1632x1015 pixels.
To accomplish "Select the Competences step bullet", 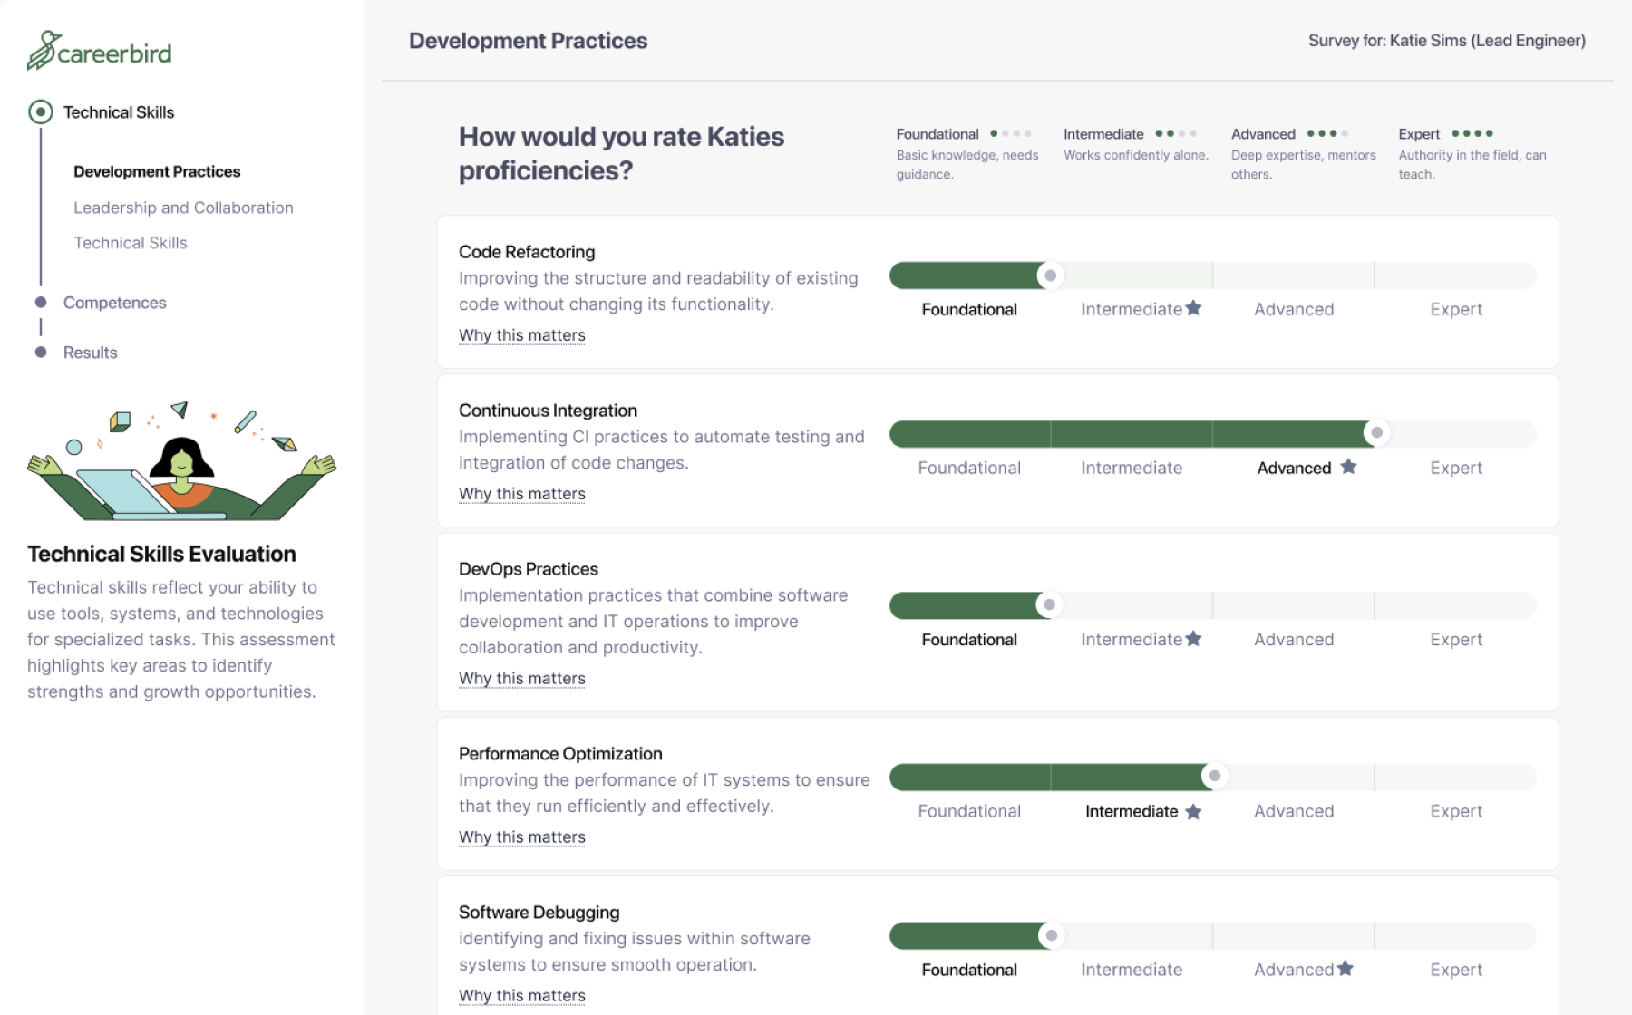I will point(41,303).
